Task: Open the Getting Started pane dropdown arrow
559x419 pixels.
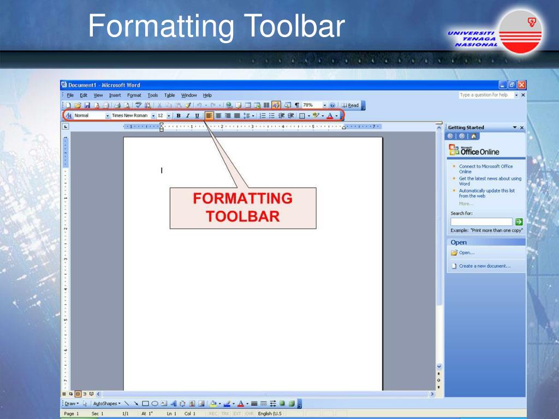Action: (x=515, y=127)
